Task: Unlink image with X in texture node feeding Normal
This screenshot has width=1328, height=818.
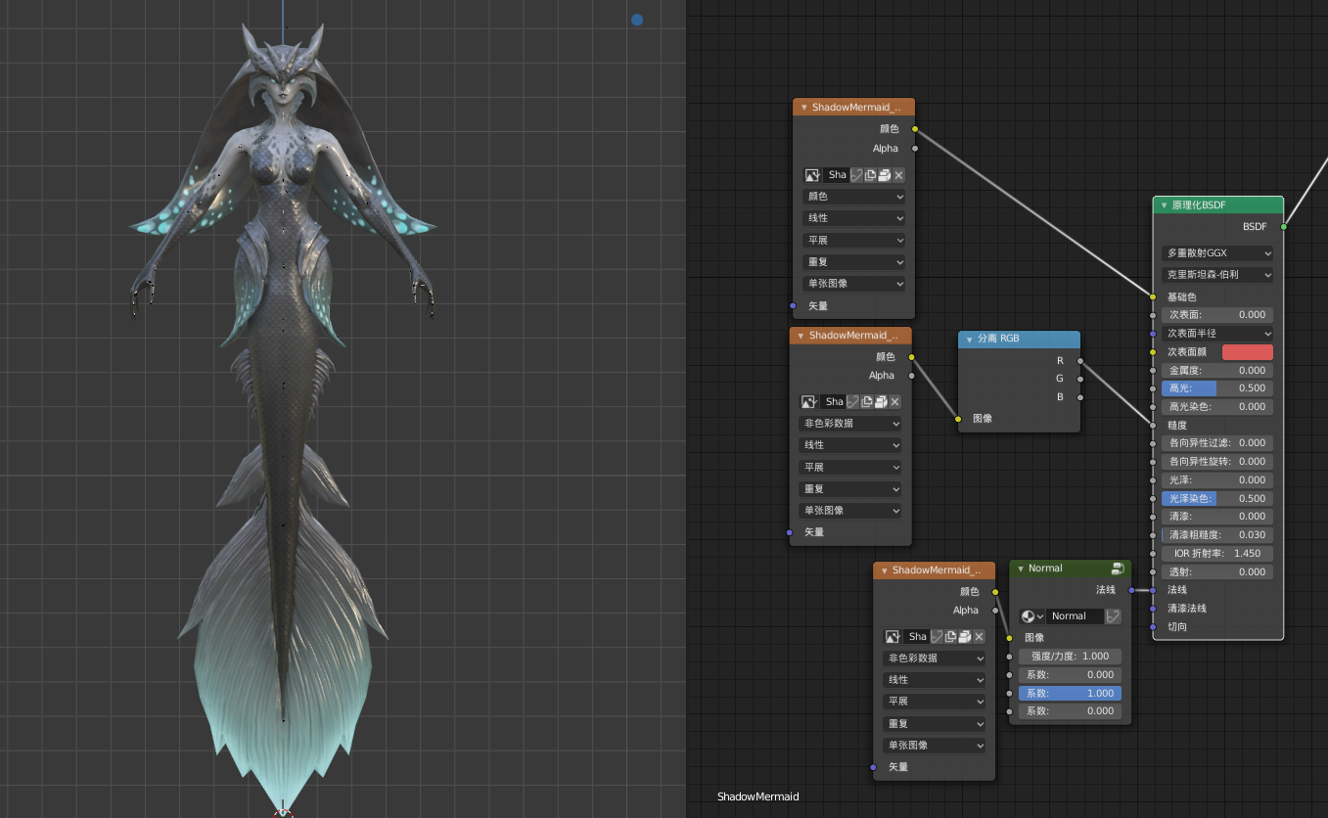Action: coord(979,637)
